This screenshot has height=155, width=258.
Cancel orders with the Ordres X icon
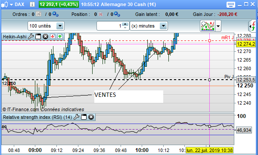[38, 14]
